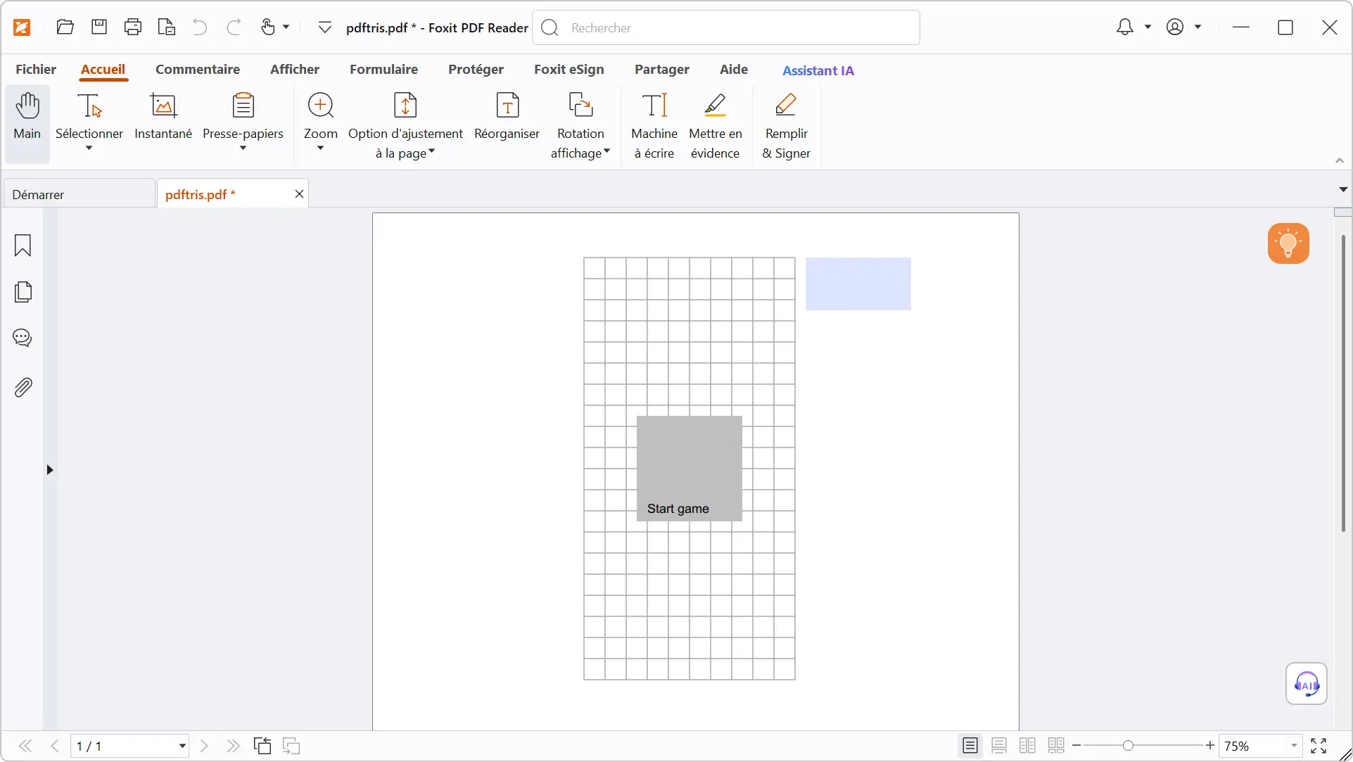Select the Mettre en évidence highlighter
Screen dimensions: 1353x762
(x=716, y=125)
